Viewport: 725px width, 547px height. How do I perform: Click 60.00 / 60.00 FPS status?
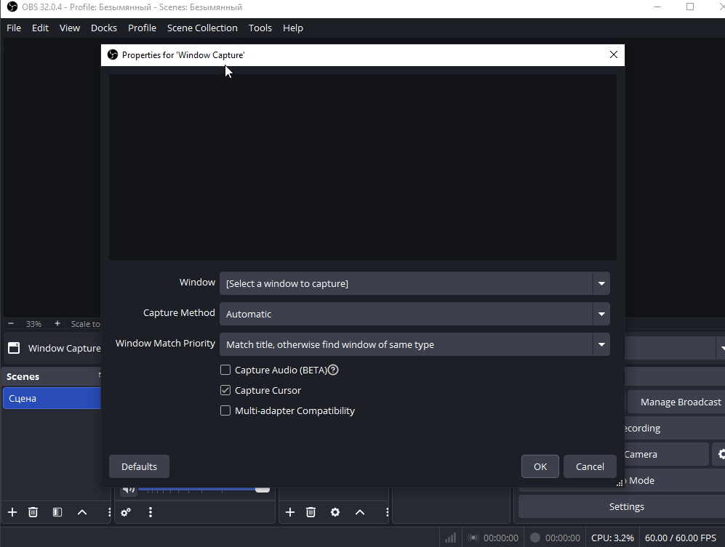[x=680, y=538]
